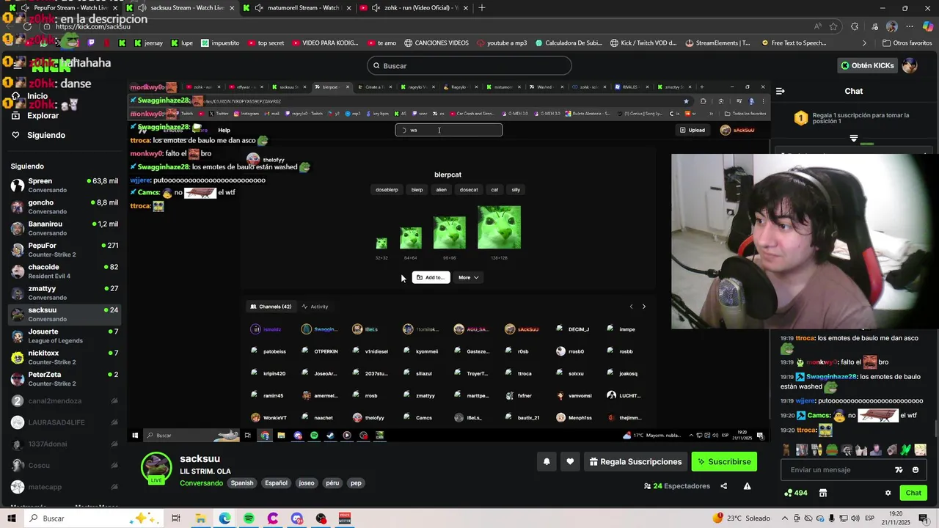
Task: Open Spotify from the Windows taskbar
Action: pyautogui.click(x=249, y=518)
